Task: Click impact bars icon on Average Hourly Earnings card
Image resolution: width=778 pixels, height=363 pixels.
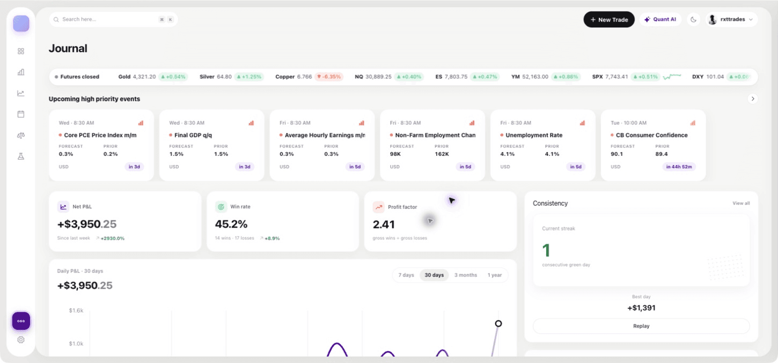Action: (362, 123)
